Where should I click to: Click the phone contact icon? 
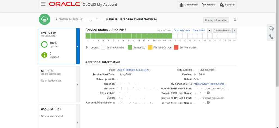click(x=271, y=37)
